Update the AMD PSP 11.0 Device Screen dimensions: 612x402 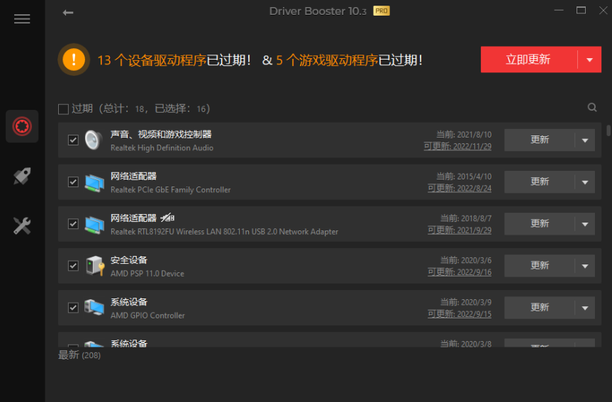pos(540,266)
